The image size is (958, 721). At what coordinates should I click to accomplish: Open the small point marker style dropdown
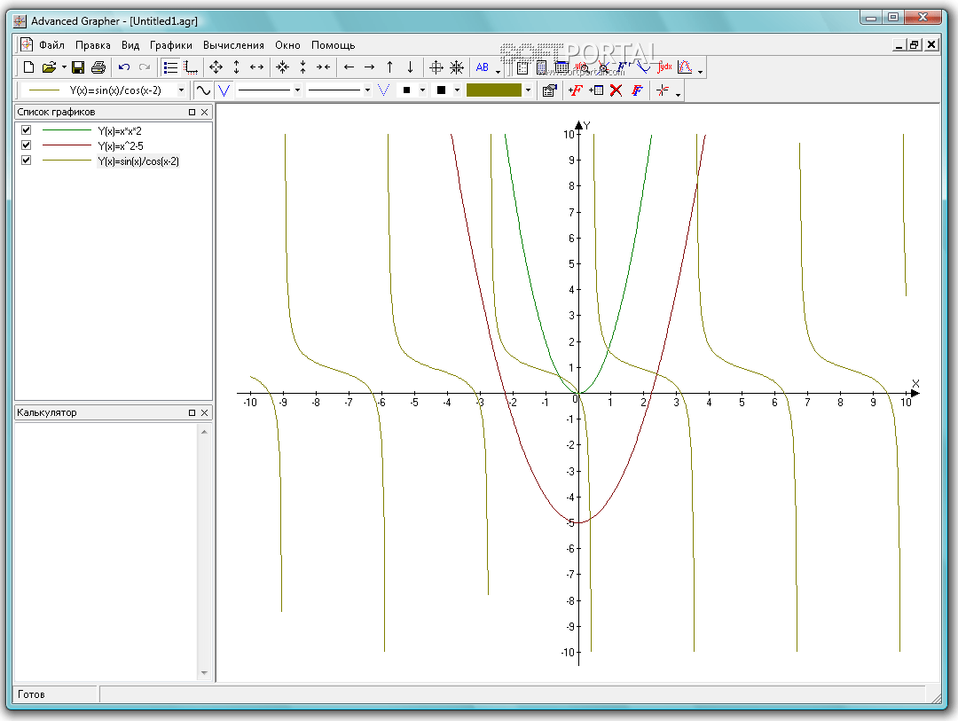pyautogui.click(x=422, y=90)
